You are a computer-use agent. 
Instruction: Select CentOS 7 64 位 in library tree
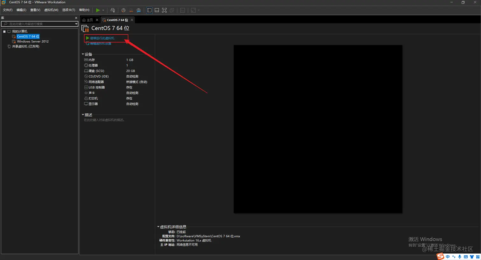[28, 37]
